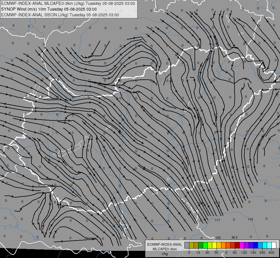Click the legend text MLCAPE0-3km
Screen dimensions: 280x258
(165, 249)
